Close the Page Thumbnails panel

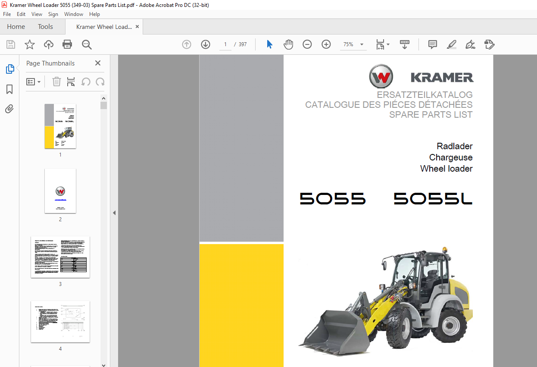point(98,63)
